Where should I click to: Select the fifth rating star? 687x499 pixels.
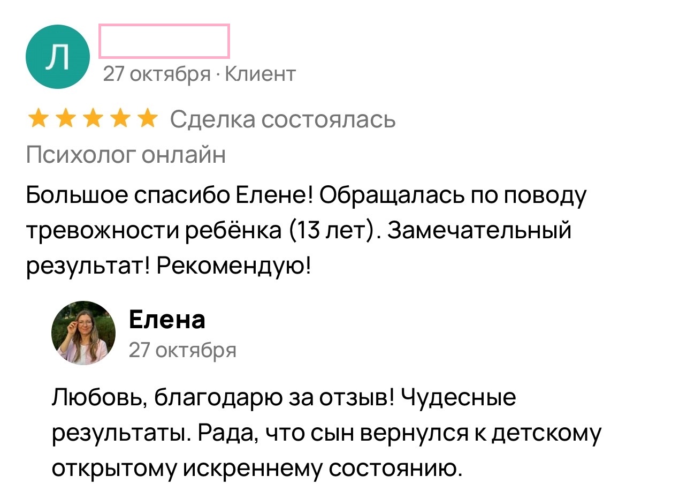coord(148,119)
